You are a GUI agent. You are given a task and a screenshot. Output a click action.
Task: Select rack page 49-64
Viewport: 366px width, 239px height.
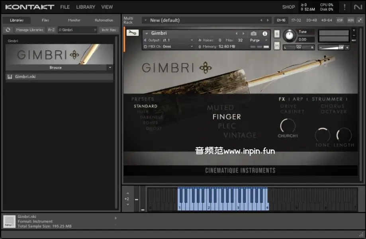[327, 20]
